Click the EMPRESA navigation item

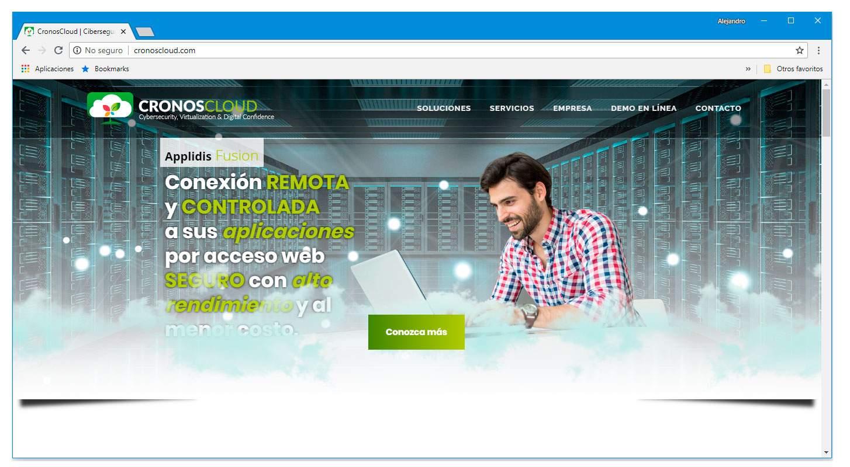[x=572, y=108]
